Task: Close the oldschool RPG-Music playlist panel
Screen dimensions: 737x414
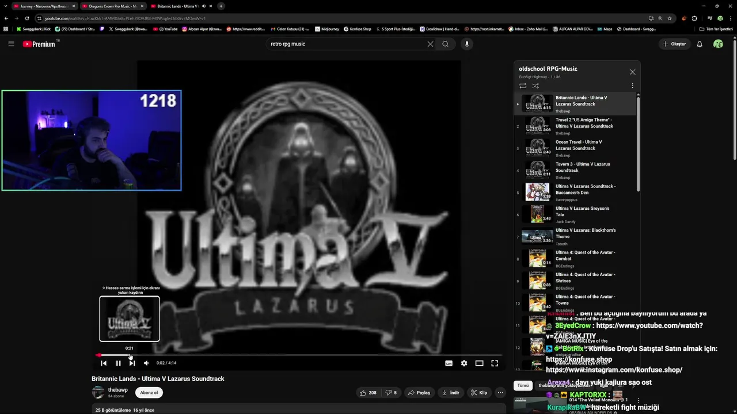Action: tap(632, 72)
